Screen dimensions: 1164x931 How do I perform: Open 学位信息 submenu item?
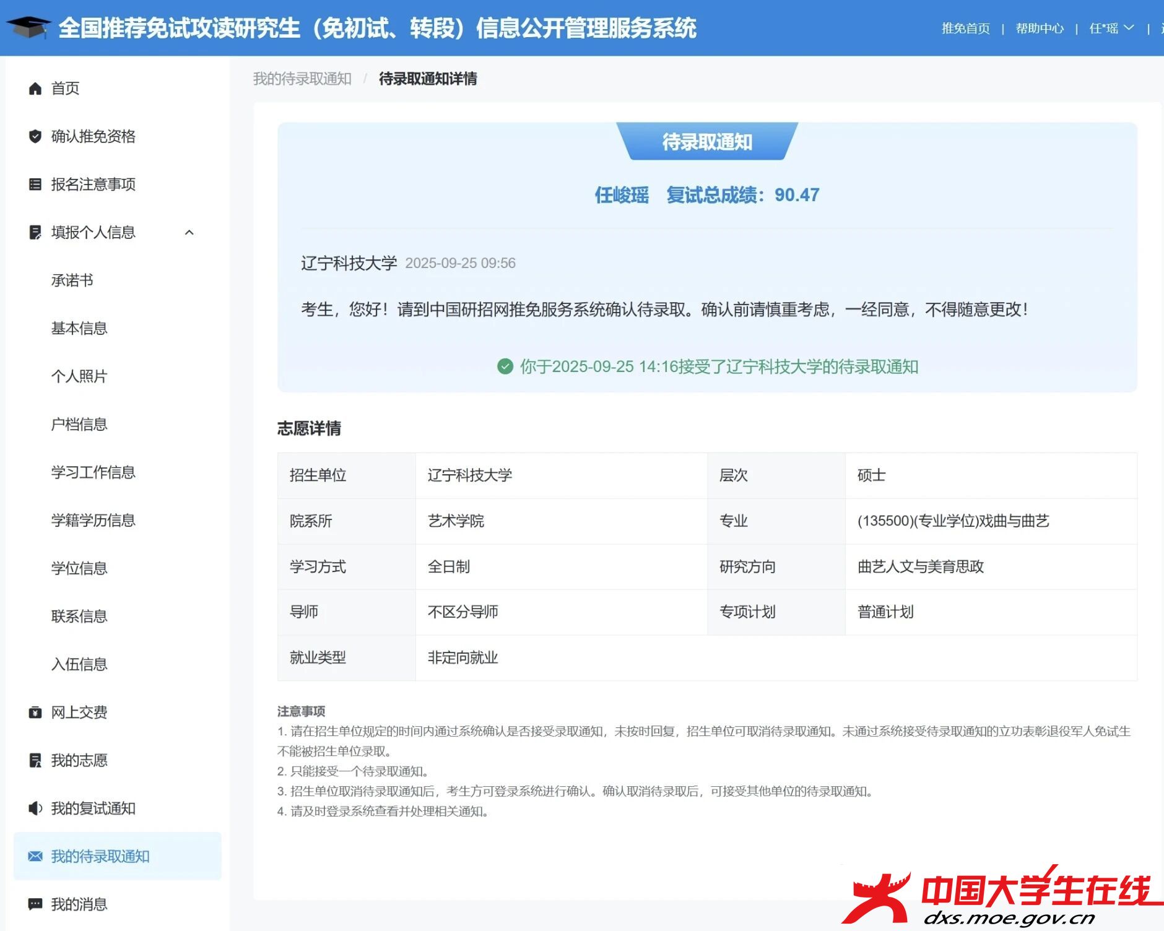(x=79, y=568)
